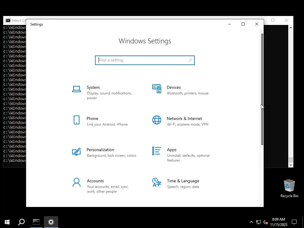Click the Command Prompt scrollbar thumb
This screenshot has width=304, height=228.
coord(291,160)
